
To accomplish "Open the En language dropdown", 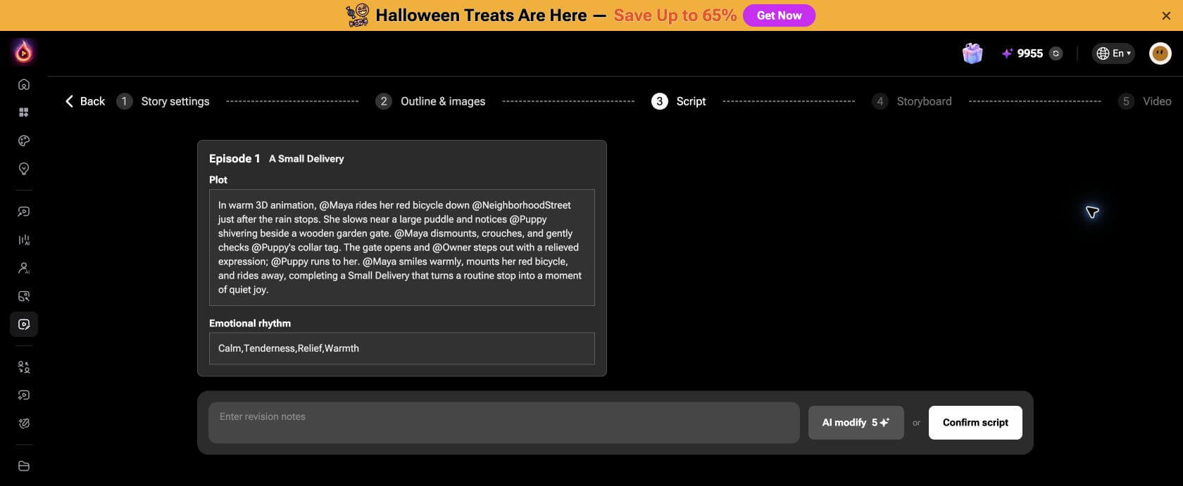I will (x=1113, y=53).
